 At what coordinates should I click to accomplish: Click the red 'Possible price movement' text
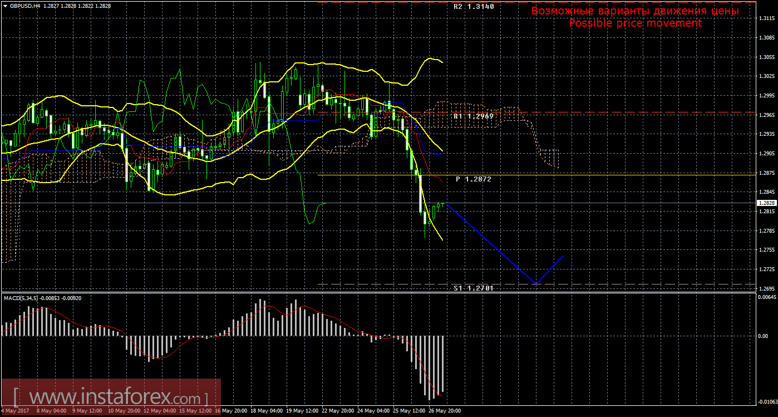635,23
